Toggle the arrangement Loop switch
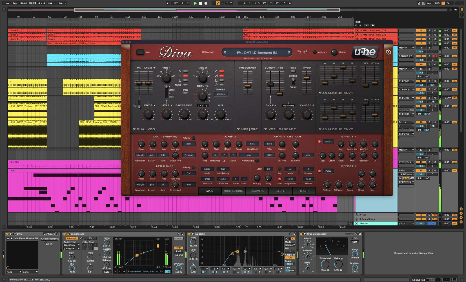 pyautogui.click(x=265, y=3)
